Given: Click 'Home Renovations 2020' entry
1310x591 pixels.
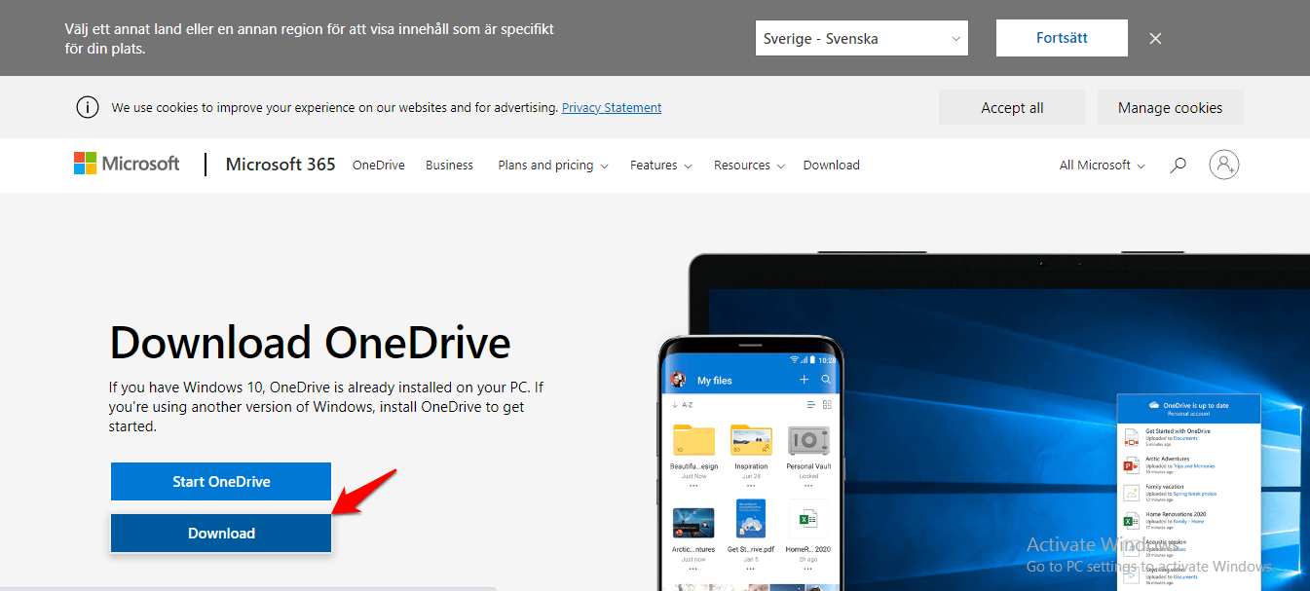Looking at the screenshot, I should (x=1188, y=519).
